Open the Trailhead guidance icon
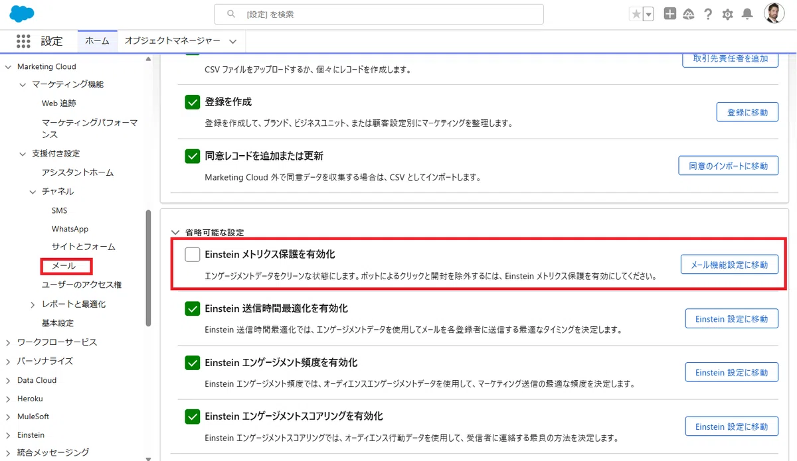This screenshot has width=797, height=461. (689, 14)
